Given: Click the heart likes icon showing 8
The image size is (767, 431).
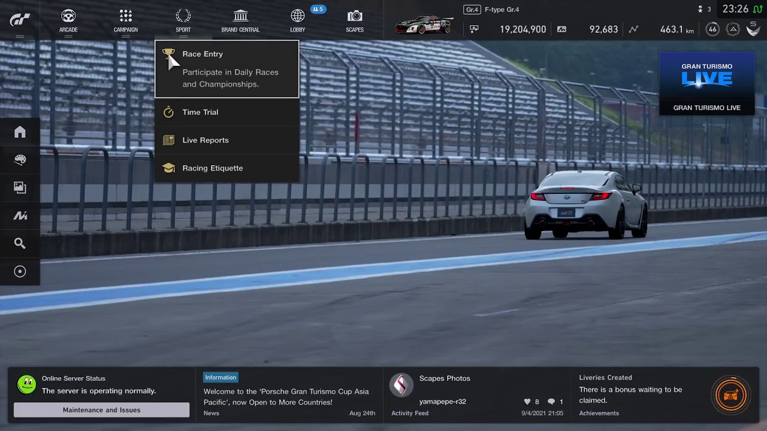Looking at the screenshot, I should pos(527,402).
